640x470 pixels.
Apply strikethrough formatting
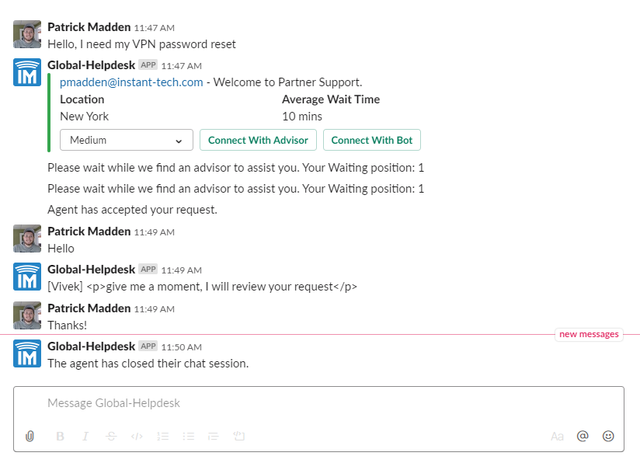[x=111, y=436]
